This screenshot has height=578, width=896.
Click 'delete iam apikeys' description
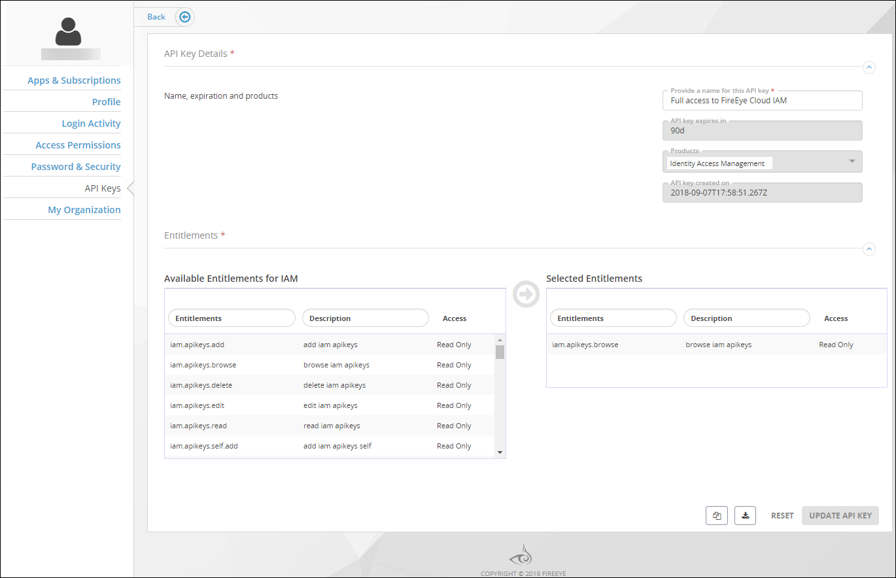334,385
